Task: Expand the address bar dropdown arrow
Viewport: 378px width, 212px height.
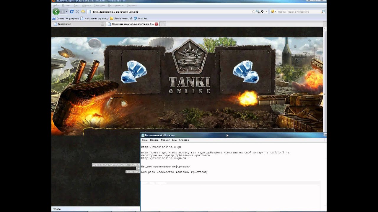Action: [266, 12]
